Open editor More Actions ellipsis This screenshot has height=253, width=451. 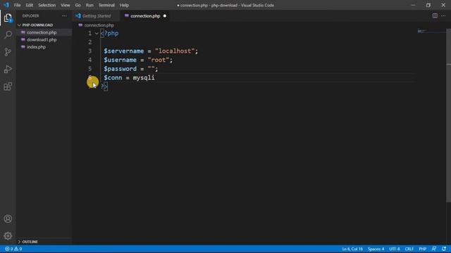tap(443, 15)
